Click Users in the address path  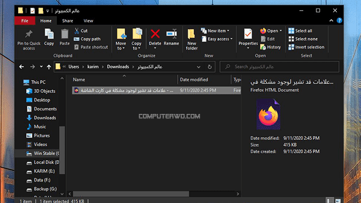point(74,67)
